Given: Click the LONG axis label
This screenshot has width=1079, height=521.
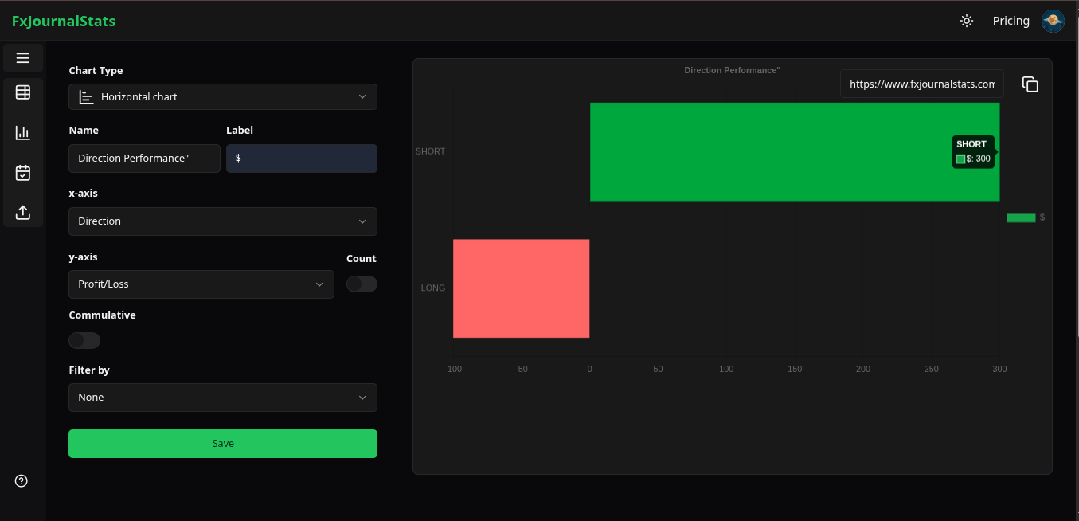Looking at the screenshot, I should point(433,288).
